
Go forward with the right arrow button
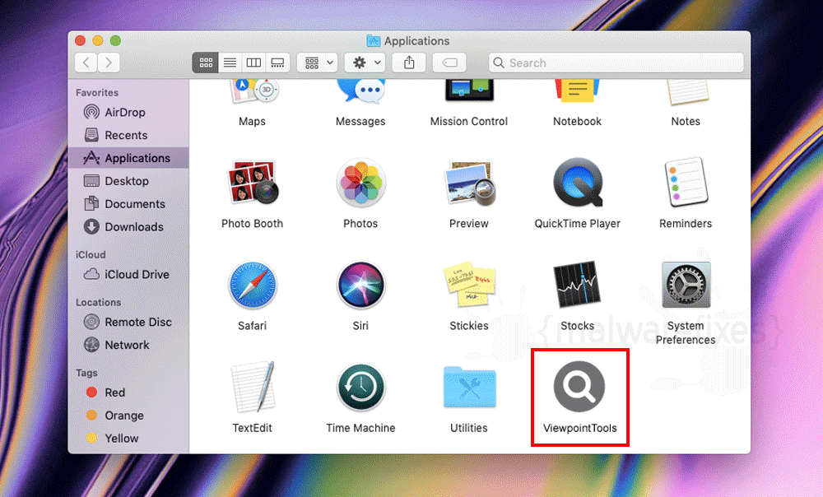point(109,63)
